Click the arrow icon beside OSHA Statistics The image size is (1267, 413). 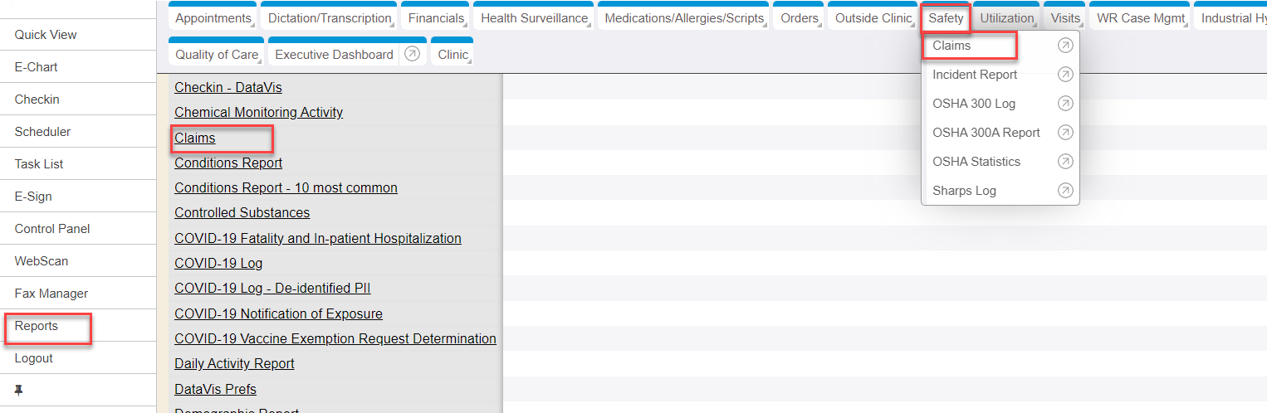(x=1065, y=162)
